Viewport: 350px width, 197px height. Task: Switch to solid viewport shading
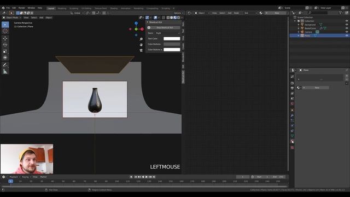coord(171,18)
